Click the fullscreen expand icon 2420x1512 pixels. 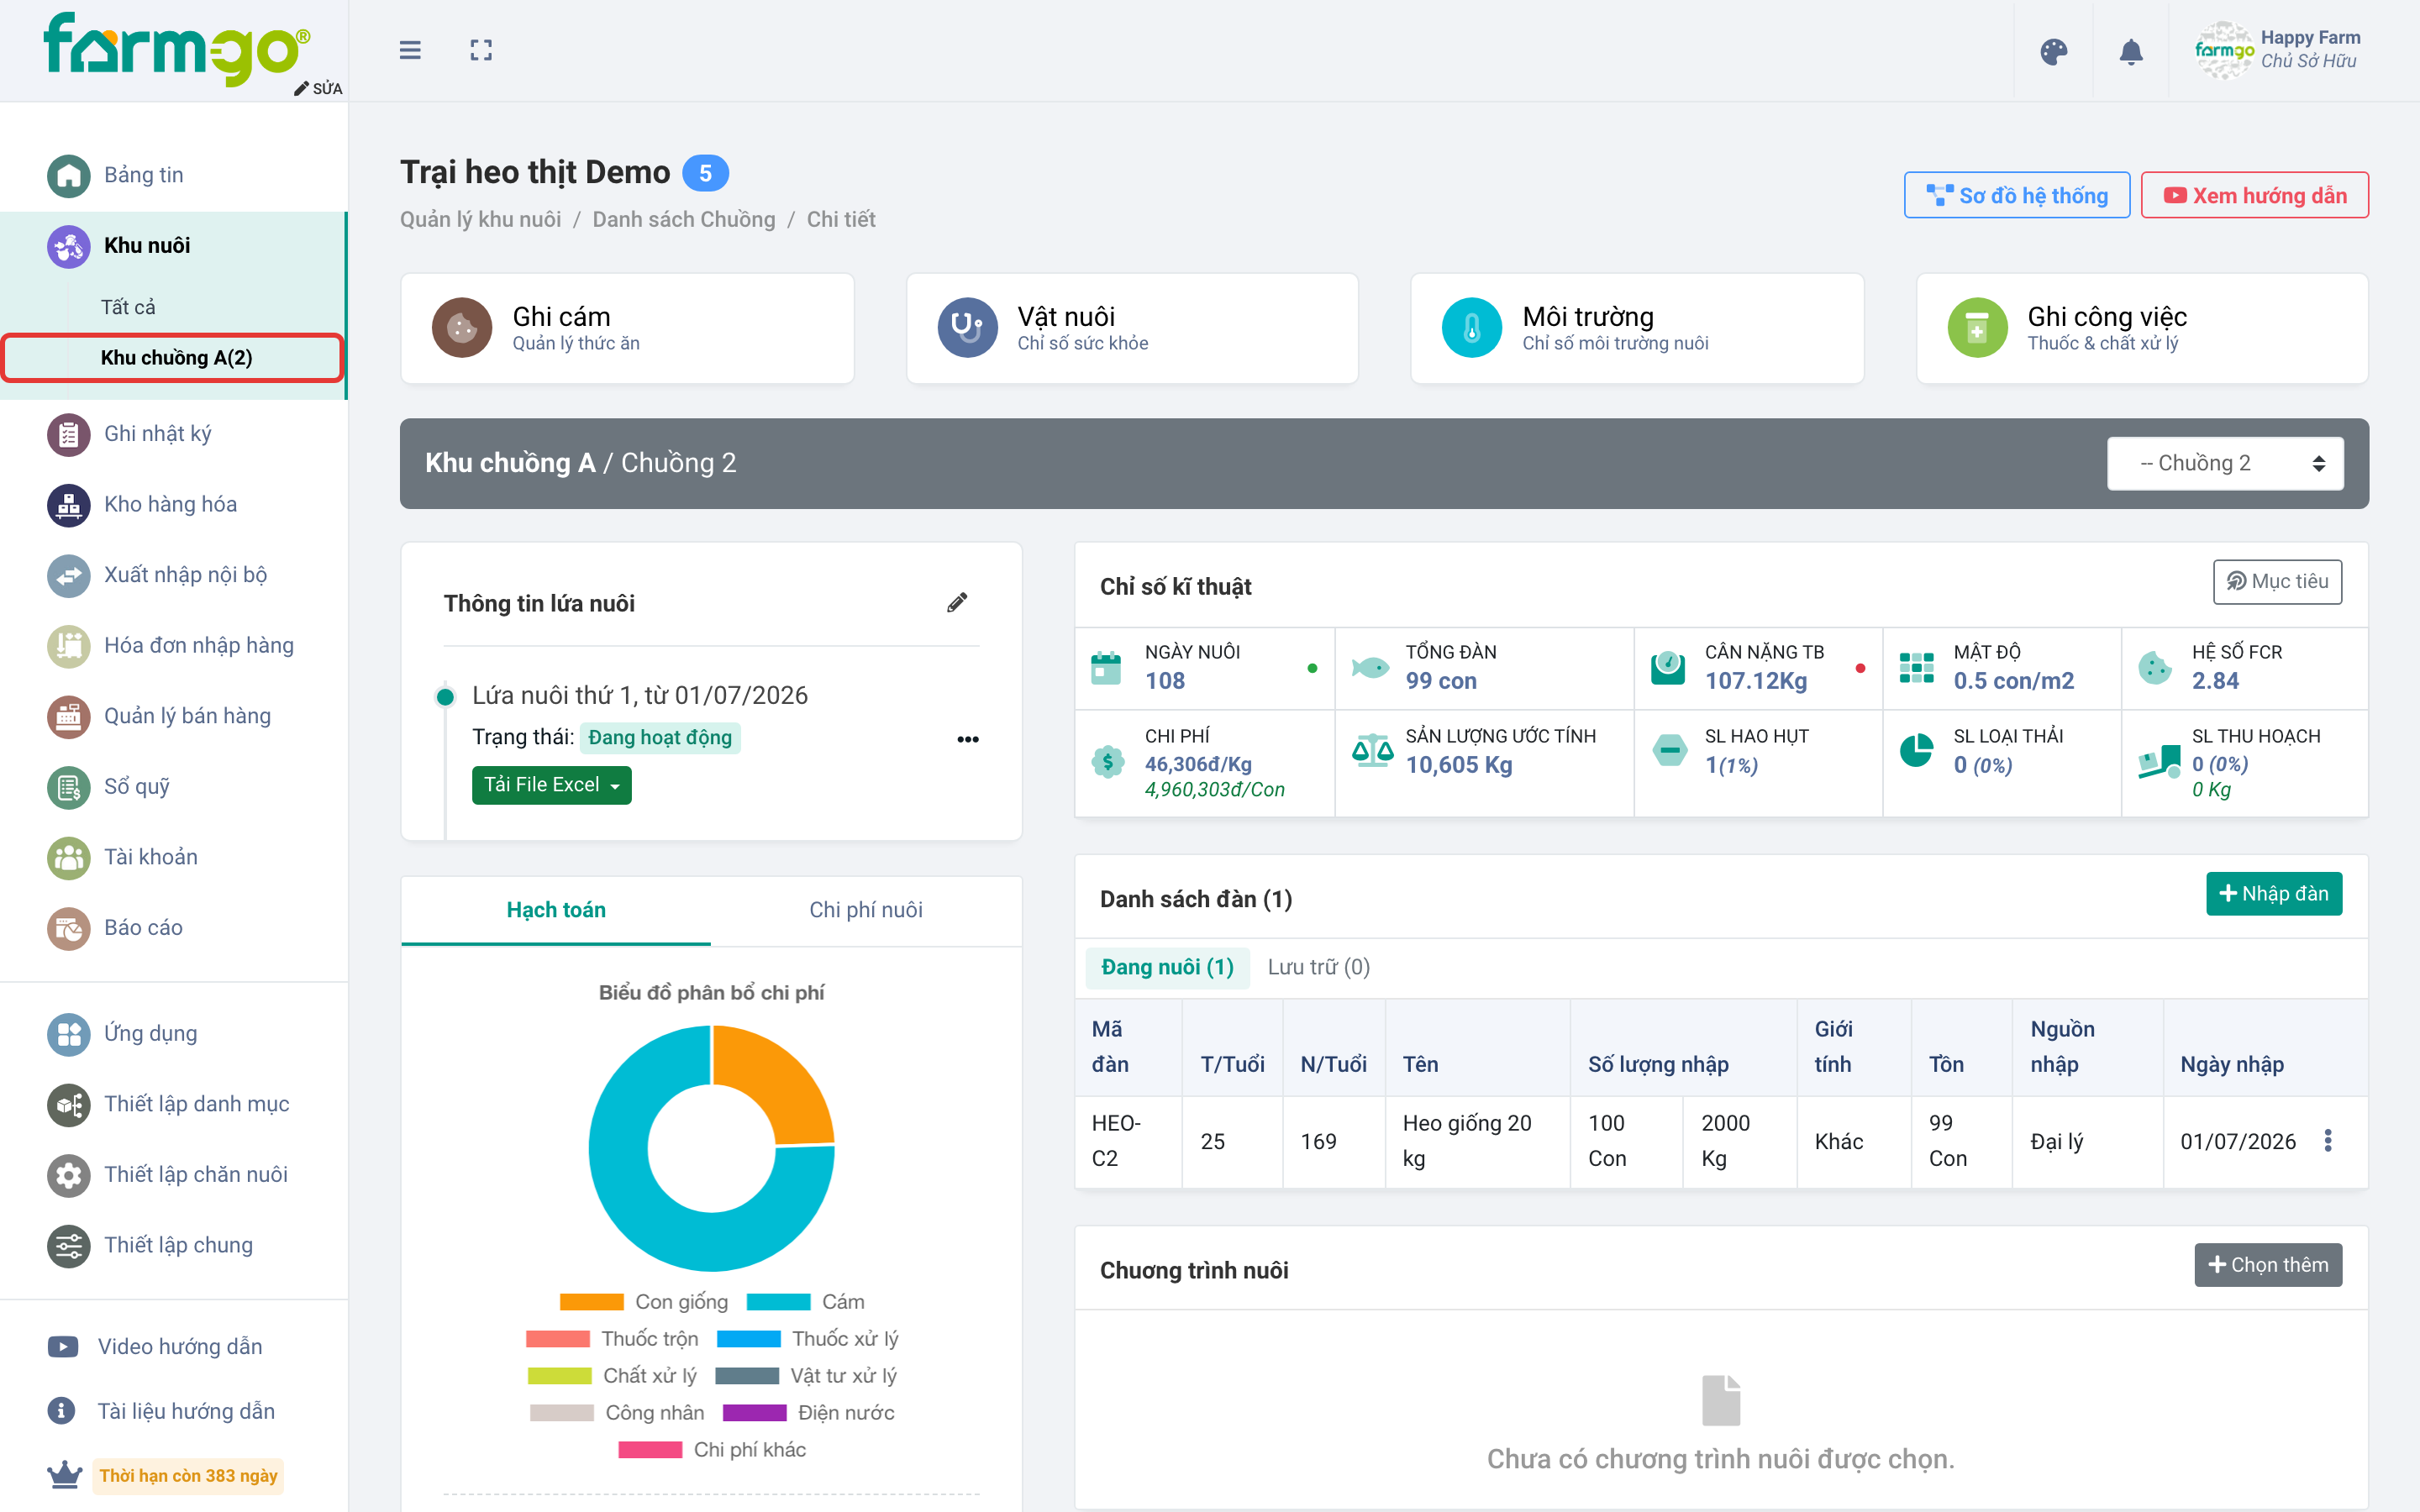(481, 50)
